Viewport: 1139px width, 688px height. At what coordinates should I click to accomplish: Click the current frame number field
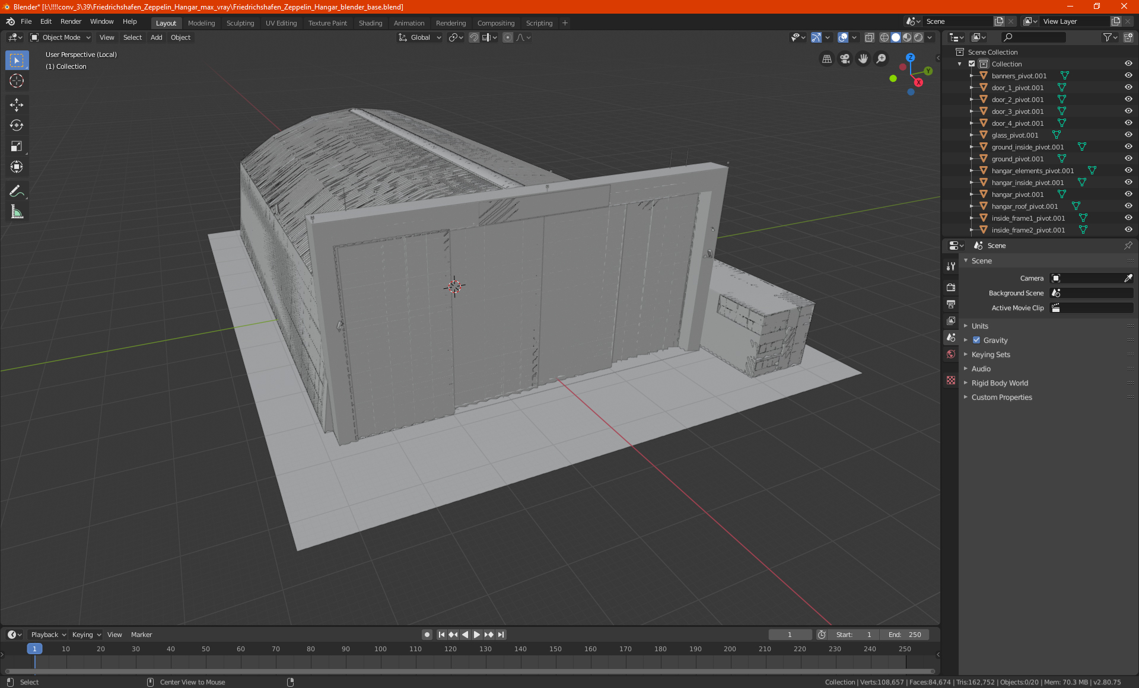click(x=790, y=635)
